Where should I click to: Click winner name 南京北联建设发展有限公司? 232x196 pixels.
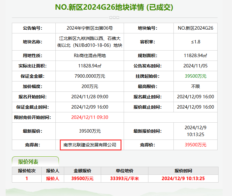(90, 145)
